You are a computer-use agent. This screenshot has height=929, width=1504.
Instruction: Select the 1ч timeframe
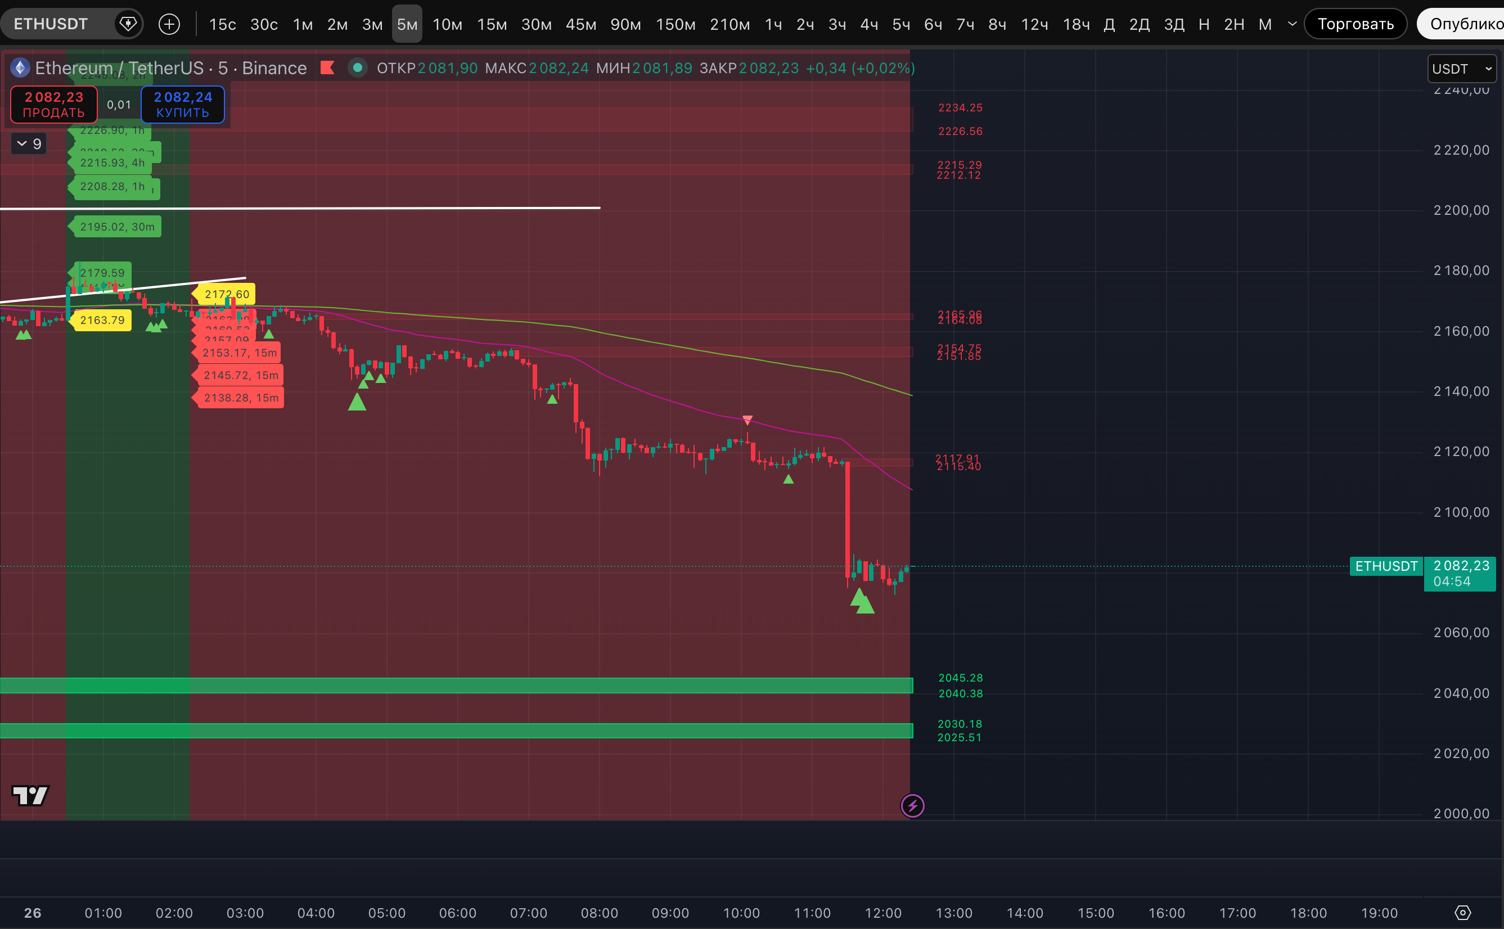(773, 24)
